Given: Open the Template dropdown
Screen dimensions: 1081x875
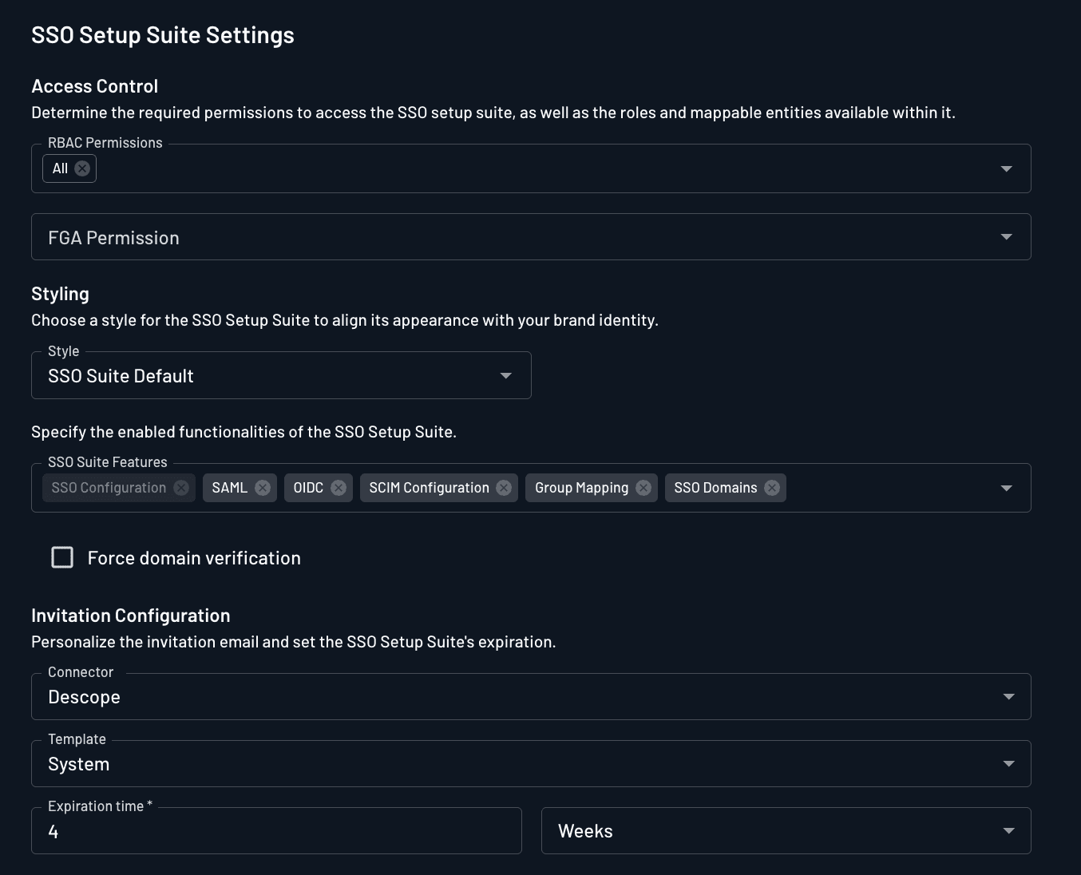Looking at the screenshot, I should [1008, 763].
